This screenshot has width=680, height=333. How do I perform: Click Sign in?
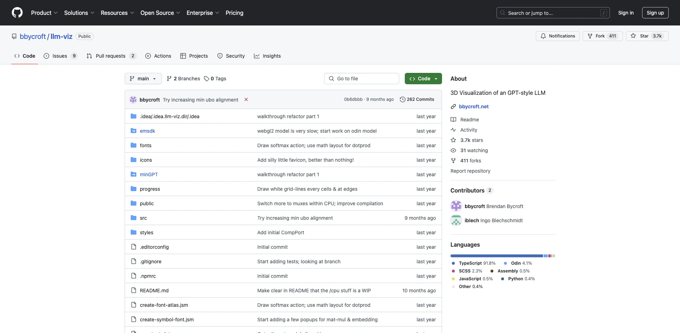pos(626,13)
